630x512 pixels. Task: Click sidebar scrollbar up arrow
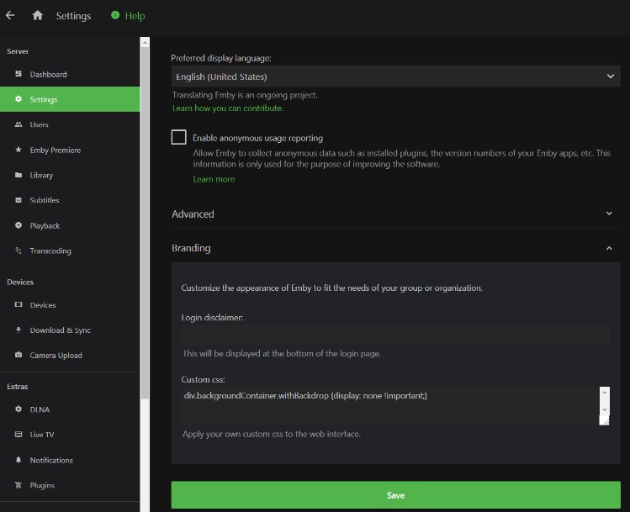[x=145, y=42]
